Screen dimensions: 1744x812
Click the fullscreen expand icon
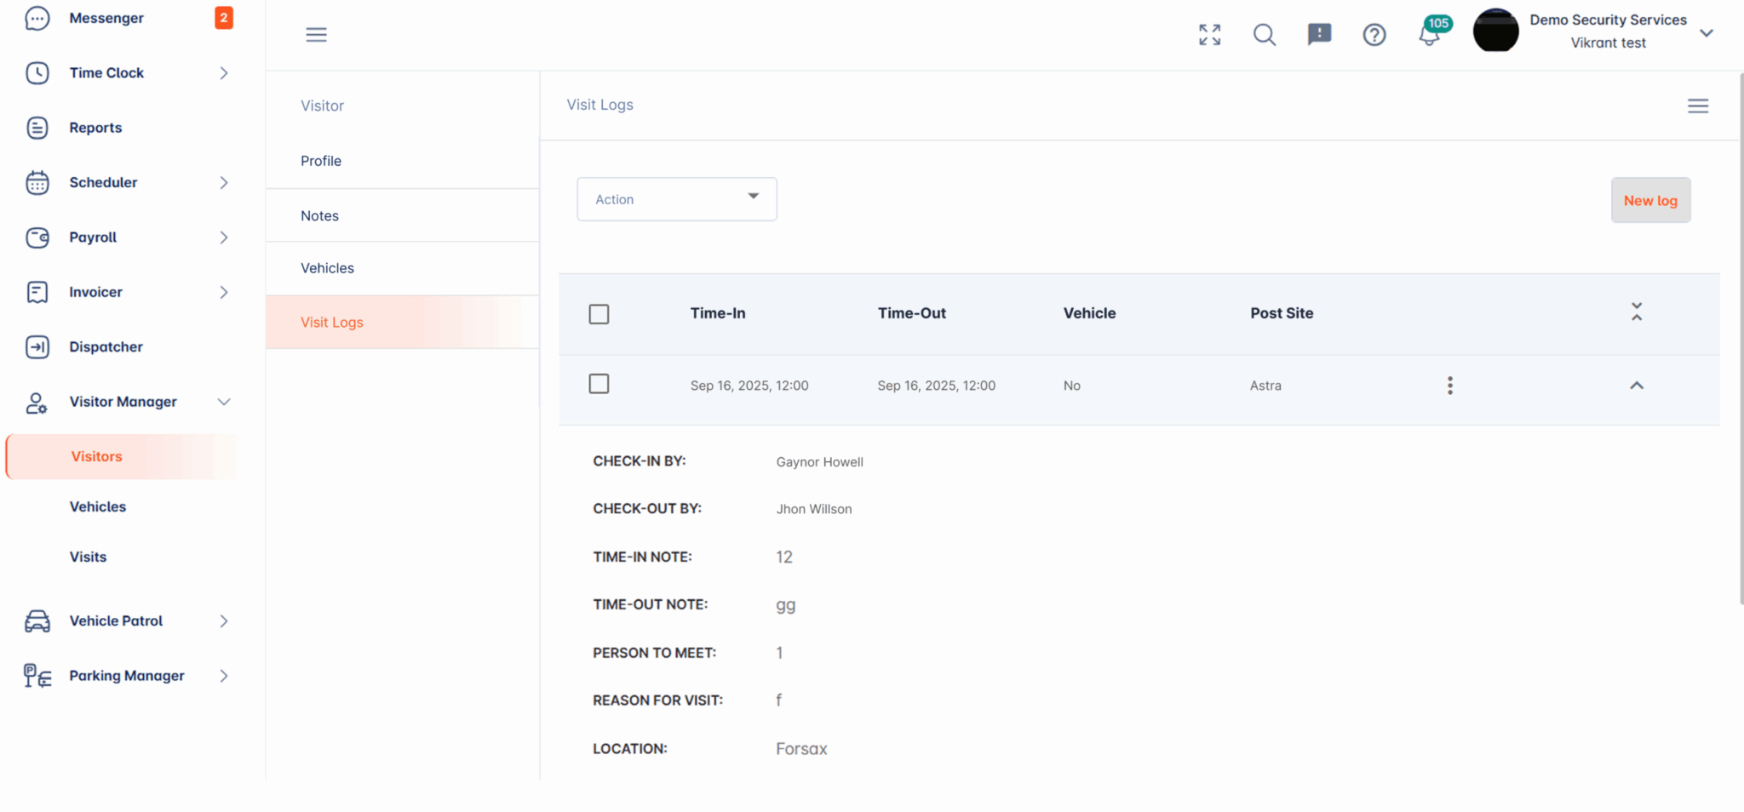click(x=1209, y=34)
